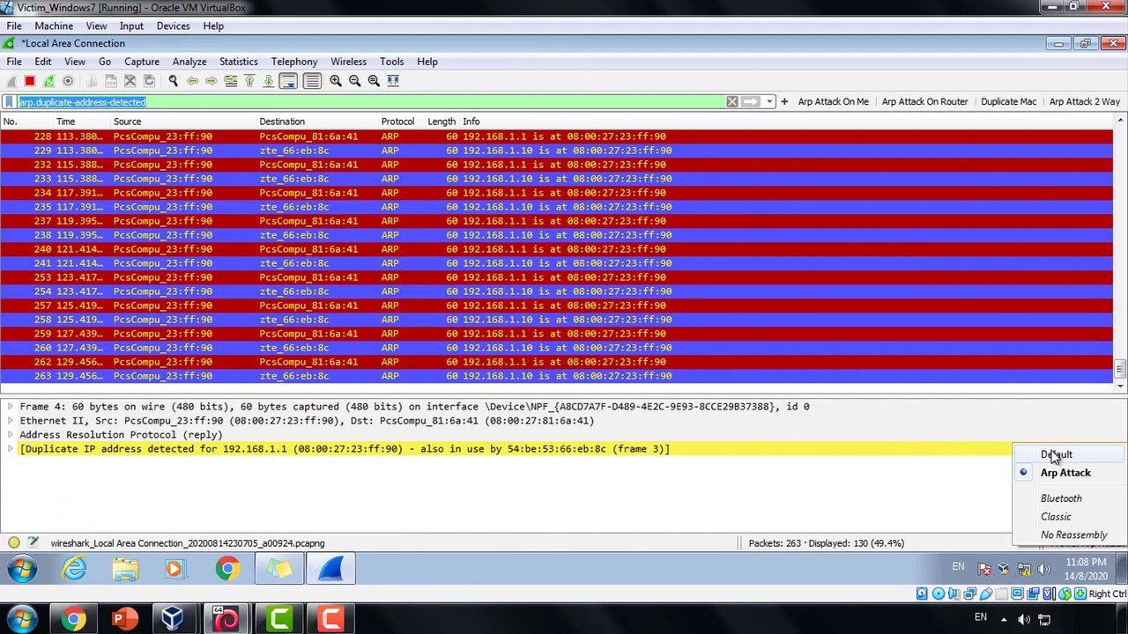1128x634 pixels.
Task: Click the Go to specified packet icon
Action: tap(230, 81)
